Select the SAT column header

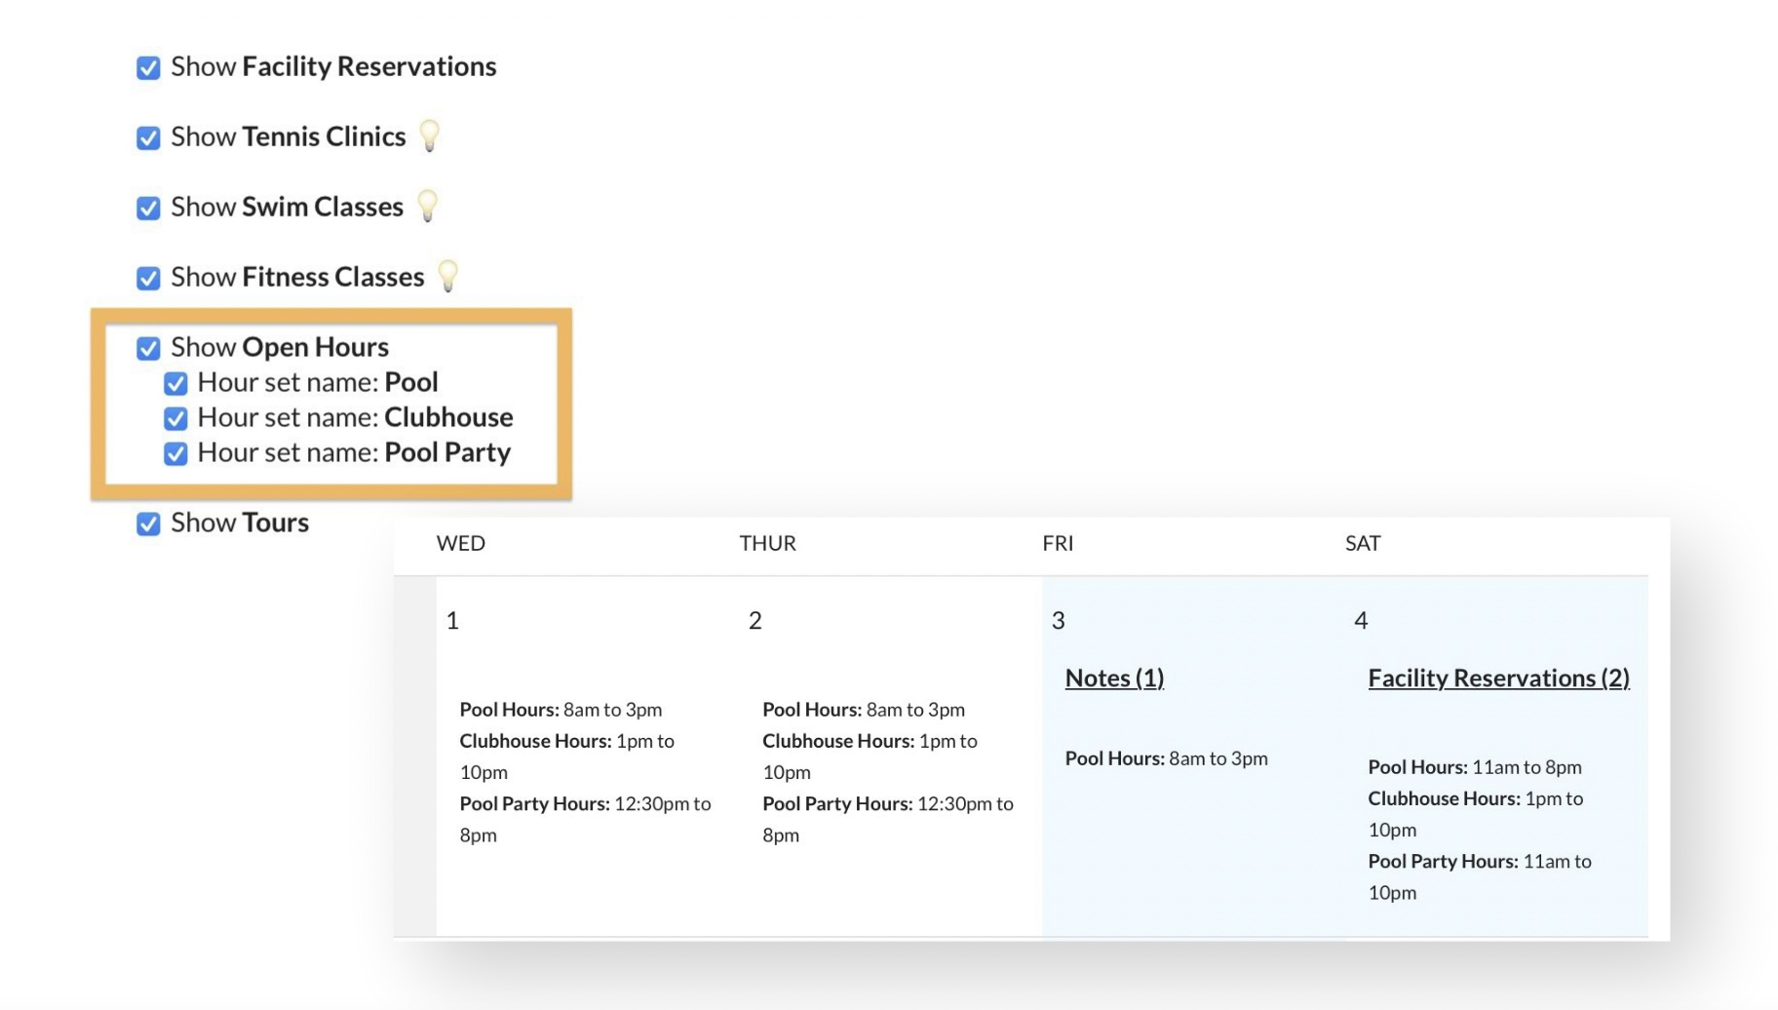click(1363, 543)
